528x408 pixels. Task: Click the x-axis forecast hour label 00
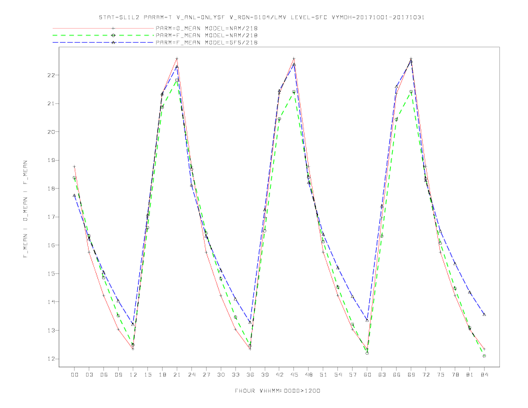(75, 375)
